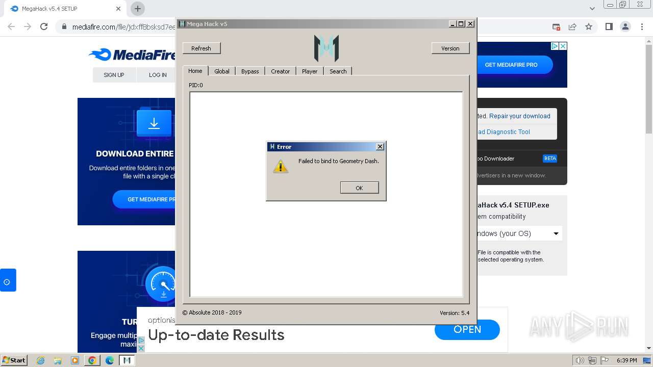
Task: Click the site lock icon
Action: (x=64, y=27)
